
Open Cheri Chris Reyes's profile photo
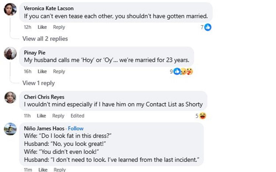point(10,97)
